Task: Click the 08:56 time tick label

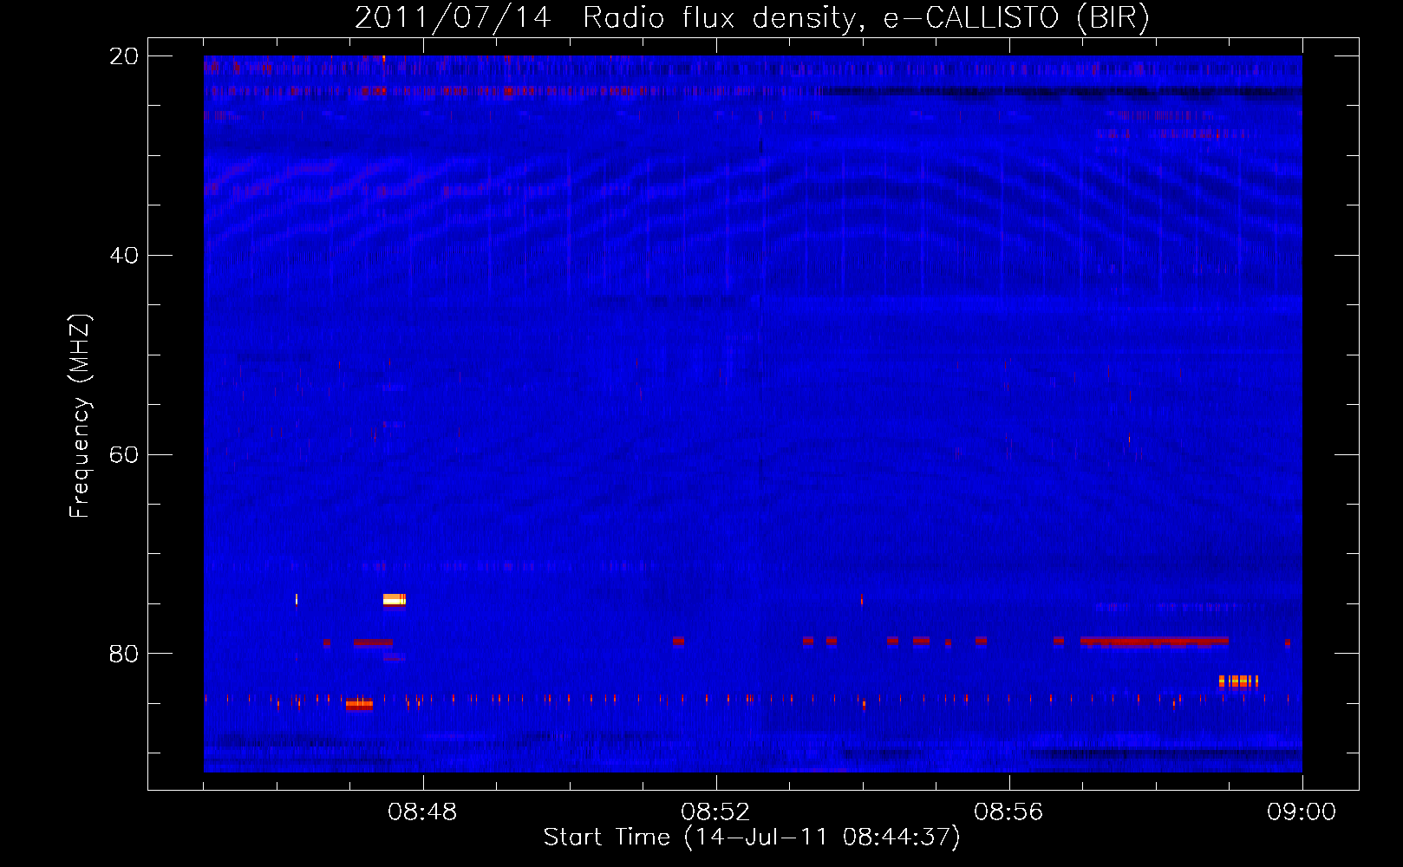Action: coord(1008,812)
